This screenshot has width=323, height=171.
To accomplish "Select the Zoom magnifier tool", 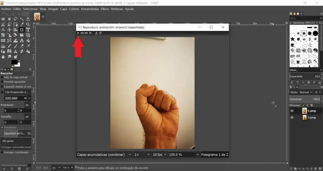I will [28, 25].
